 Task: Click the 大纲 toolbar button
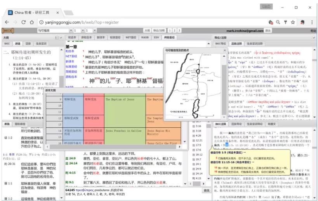coord(147,30)
